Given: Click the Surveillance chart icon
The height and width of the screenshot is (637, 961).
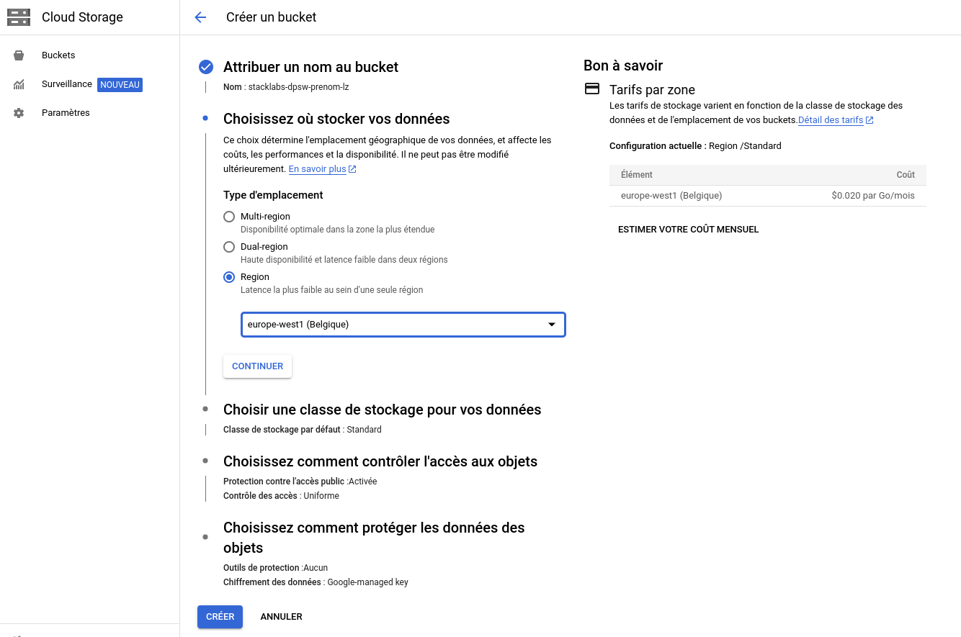Looking at the screenshot, I should 19,84.
